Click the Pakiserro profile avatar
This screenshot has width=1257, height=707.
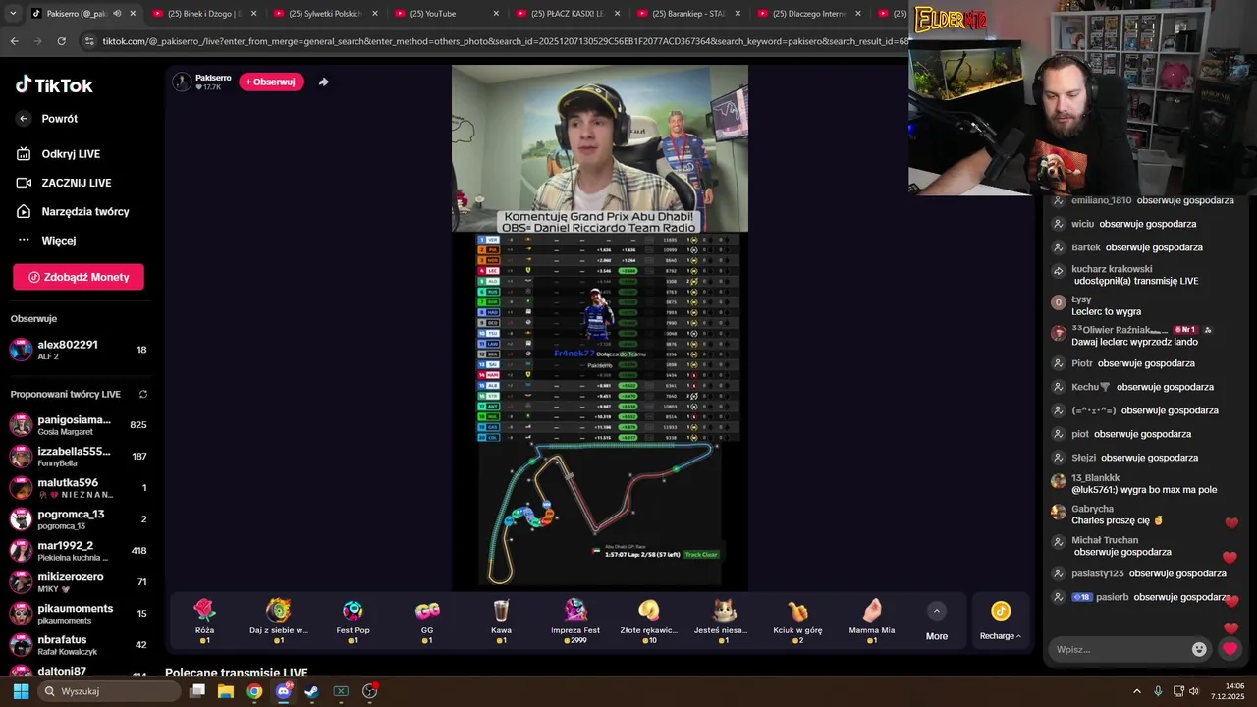click(182, 82)
